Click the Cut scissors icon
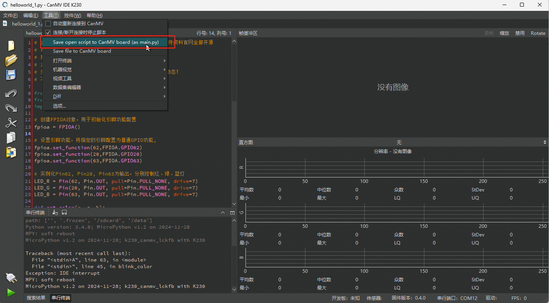 (11, 123)
